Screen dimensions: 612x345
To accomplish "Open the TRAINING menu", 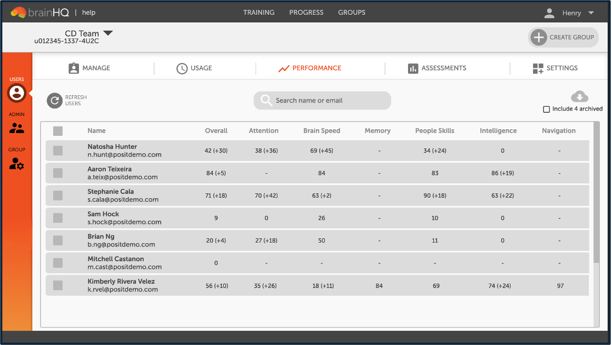I will [x=259, y=13].
